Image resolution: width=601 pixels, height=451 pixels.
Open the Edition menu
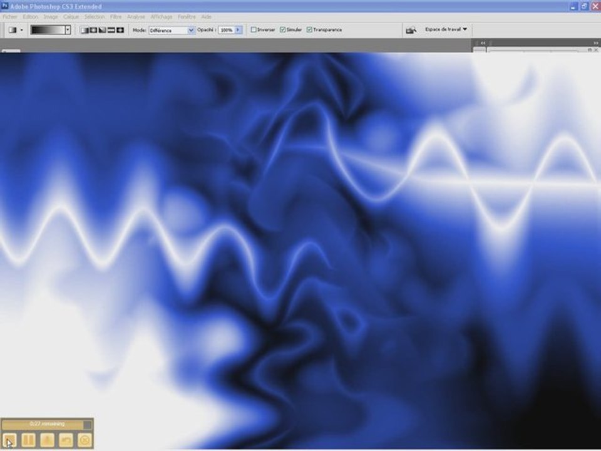click(30, 17)
